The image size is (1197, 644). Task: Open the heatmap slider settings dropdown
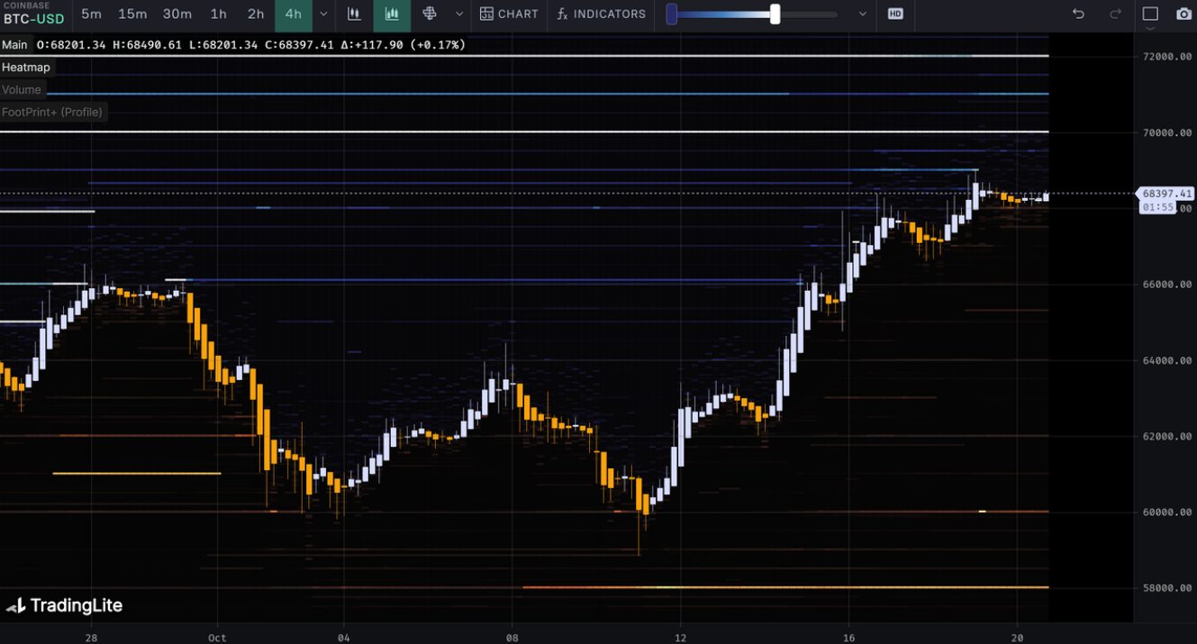coord(862,14)
